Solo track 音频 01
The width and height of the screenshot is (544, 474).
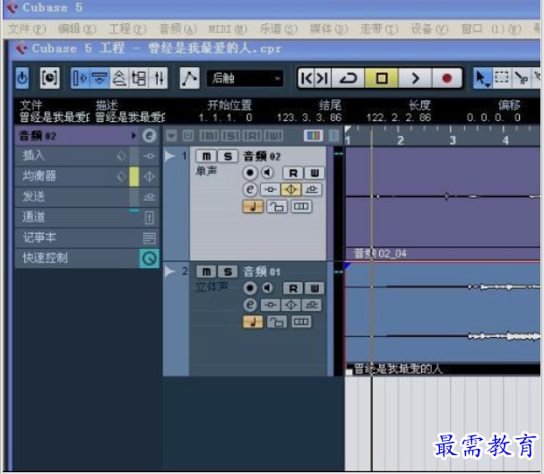tap(228, 271)
